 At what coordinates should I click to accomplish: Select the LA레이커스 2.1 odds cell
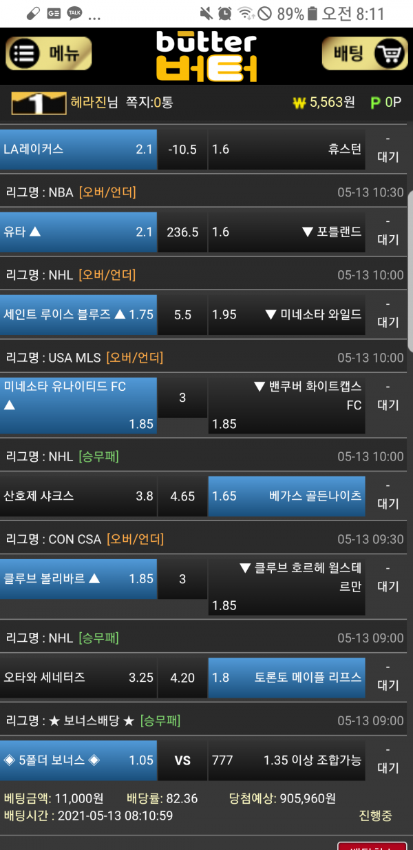coord(78,149)
